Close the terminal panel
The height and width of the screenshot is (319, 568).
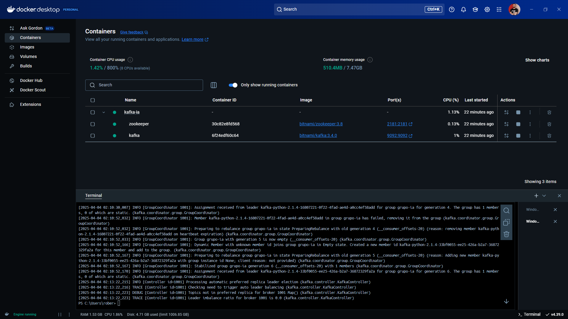tap(559, 196)
